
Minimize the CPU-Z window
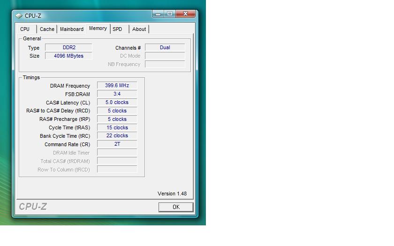point(158,14)
